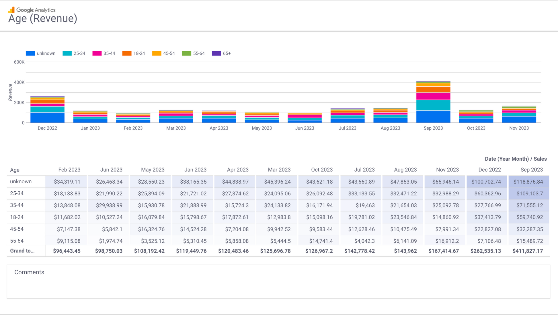Click the Sep 2023 stacked bar

click(x=433, y=102)
